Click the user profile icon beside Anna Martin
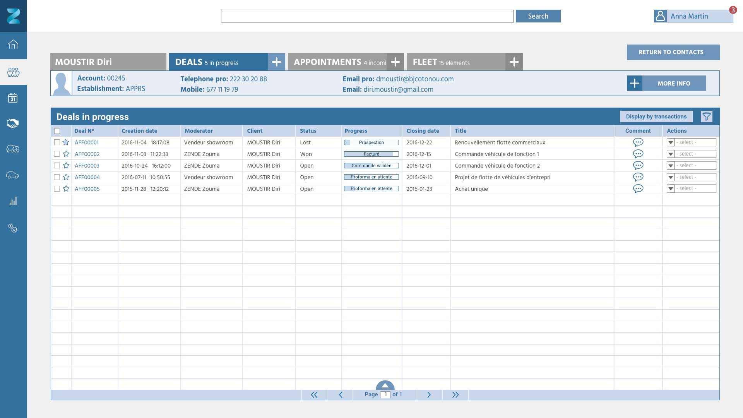Viewport: 743px width, 418px height. point(660,16)
